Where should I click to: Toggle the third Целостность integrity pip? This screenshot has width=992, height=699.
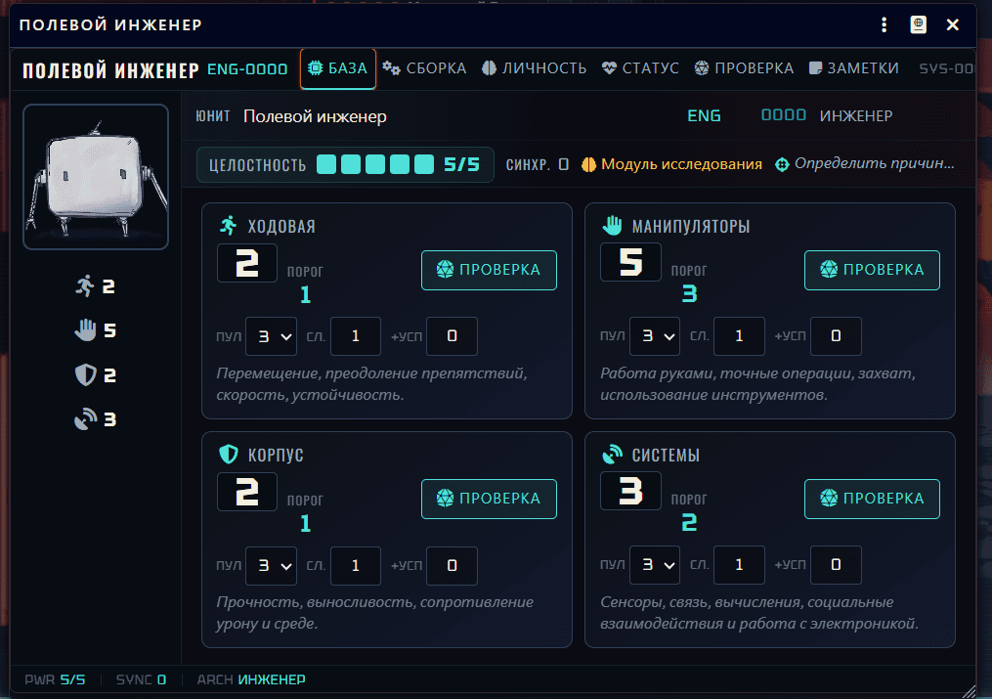pyautogui.click(x=375, y=164)
